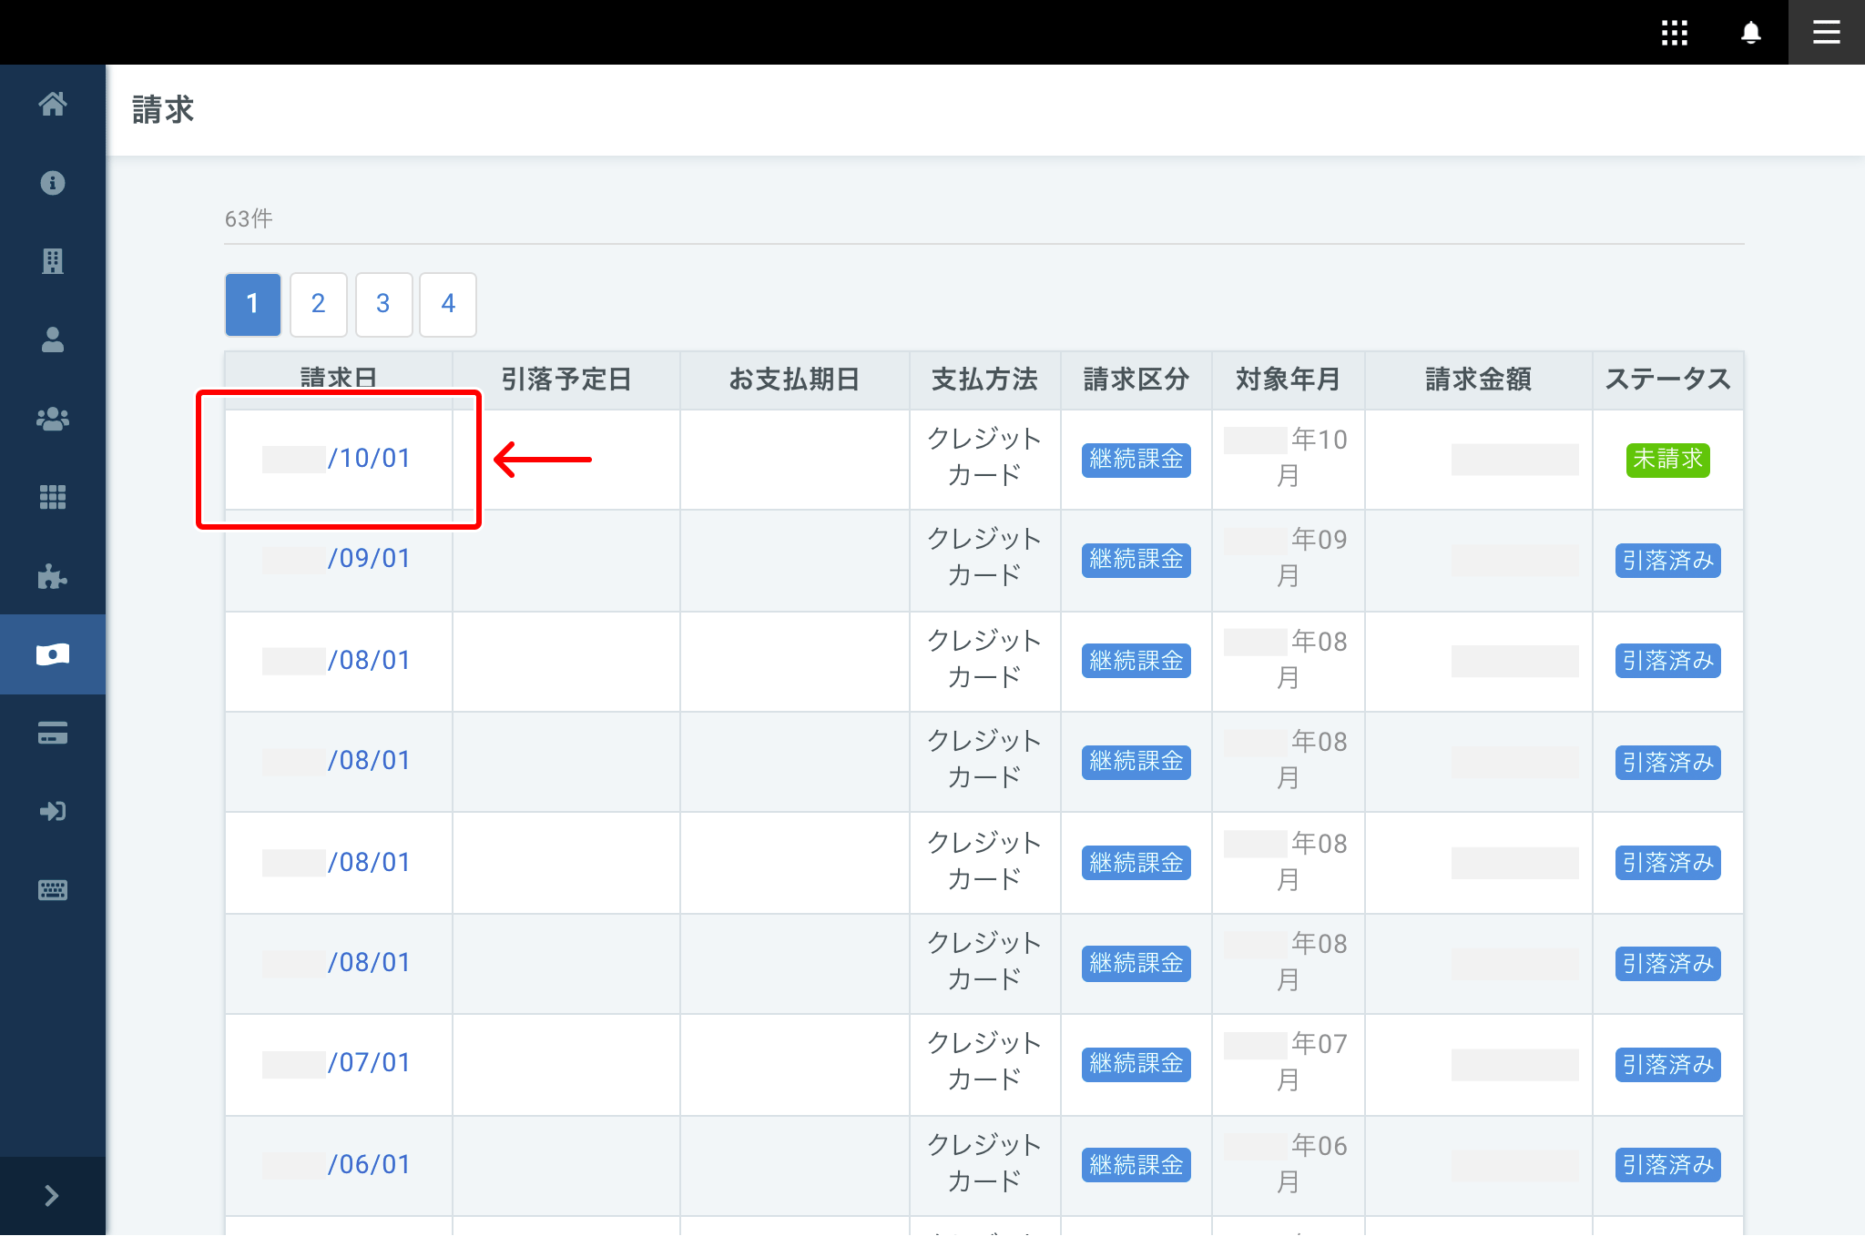Open the single user sidebar icon
The image size is (1865, 1236).
click(53, 340)
